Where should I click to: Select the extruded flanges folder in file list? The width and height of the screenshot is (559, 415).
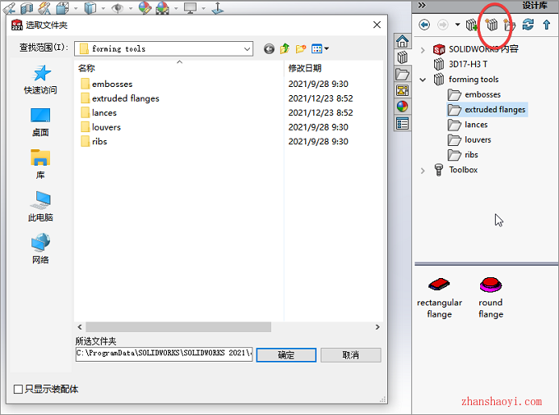tap(120, 98)
